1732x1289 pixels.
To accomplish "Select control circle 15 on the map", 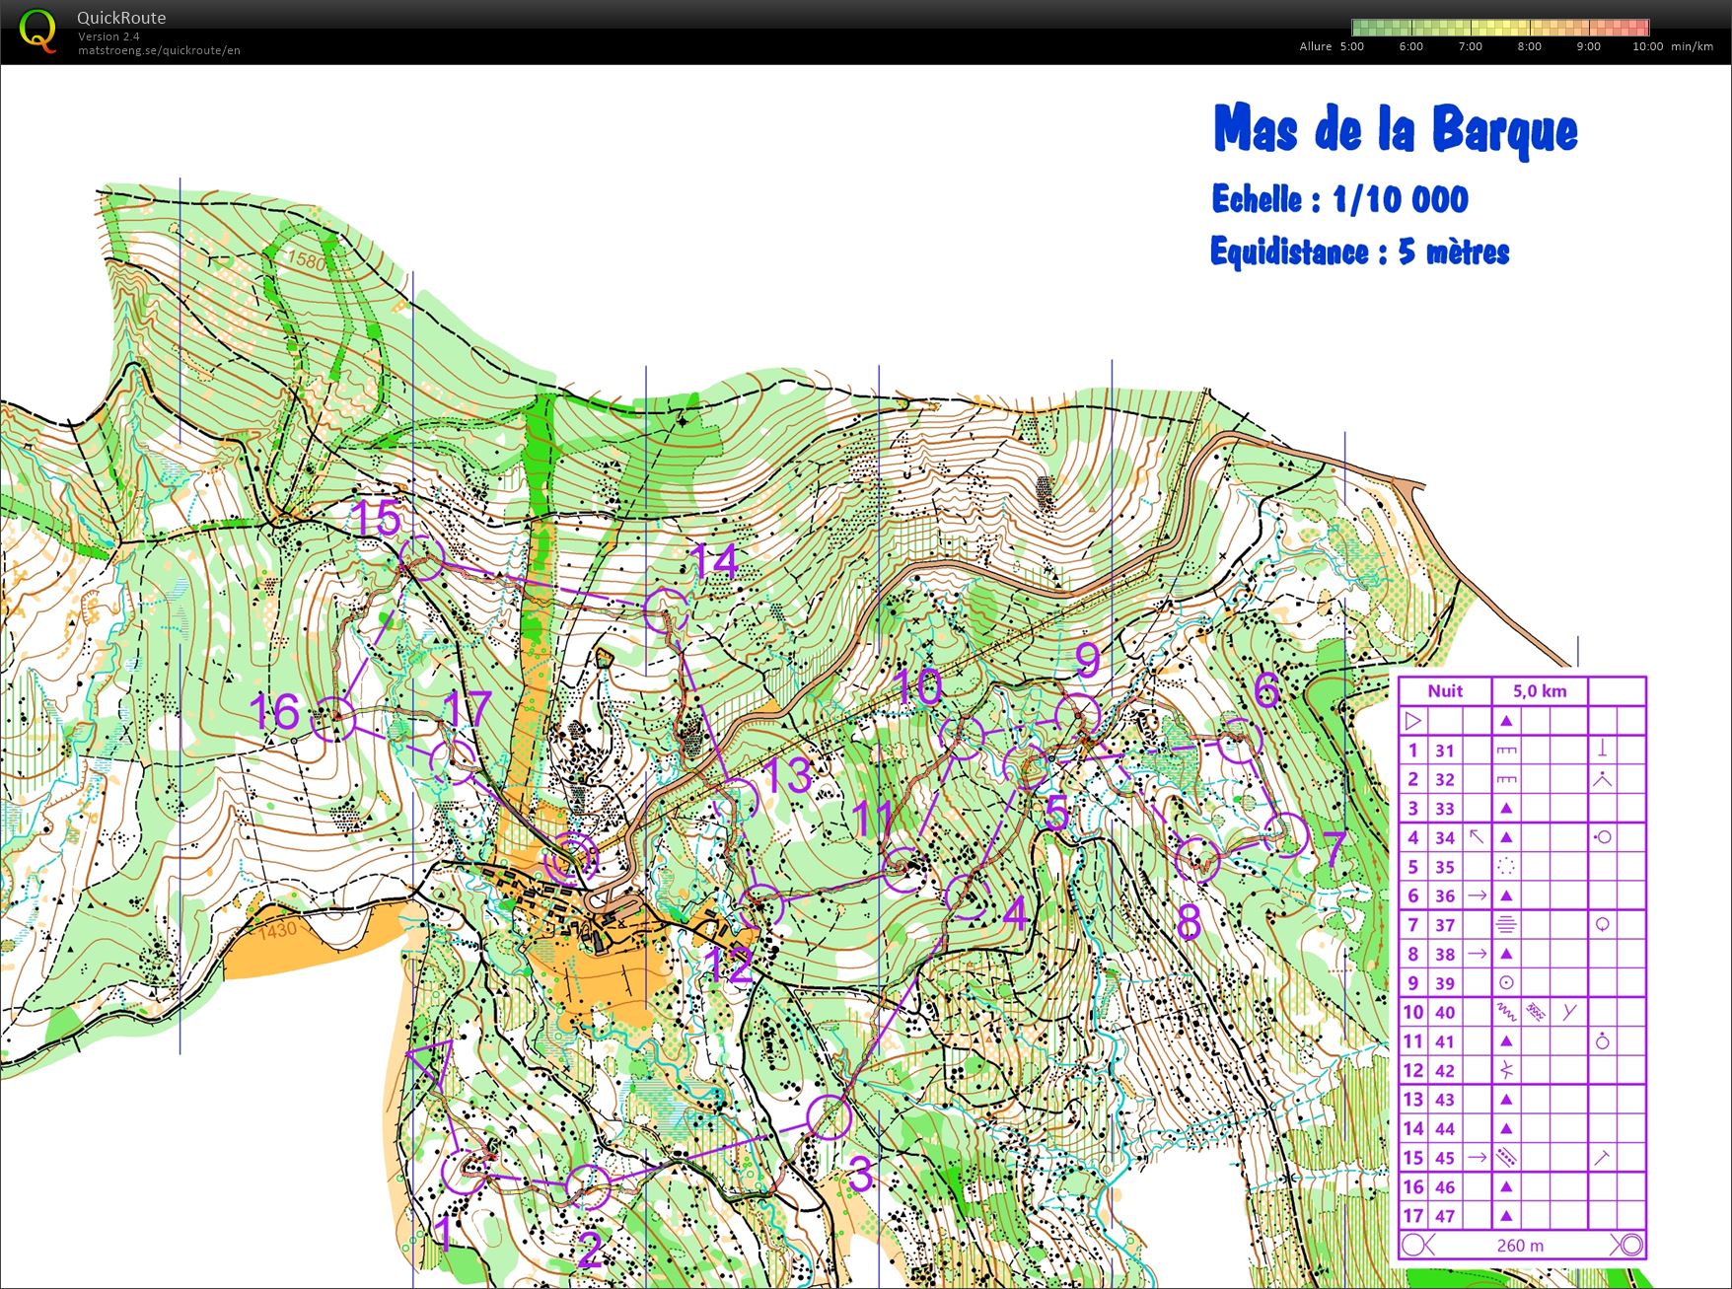I will (x=422, y=558).
